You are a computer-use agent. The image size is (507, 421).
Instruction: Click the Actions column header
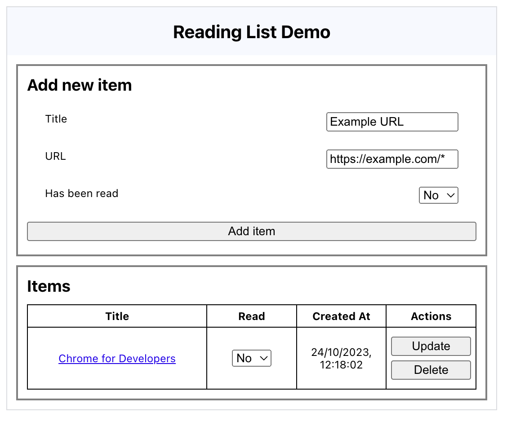(x=430, y=316)
